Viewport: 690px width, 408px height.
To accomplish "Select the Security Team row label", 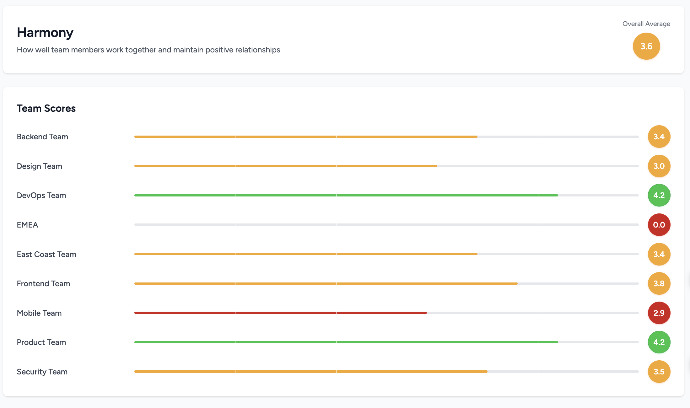I will [42, 372].
